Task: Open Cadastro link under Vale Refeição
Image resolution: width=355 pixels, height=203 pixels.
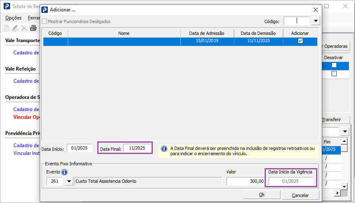Action: 26,81
